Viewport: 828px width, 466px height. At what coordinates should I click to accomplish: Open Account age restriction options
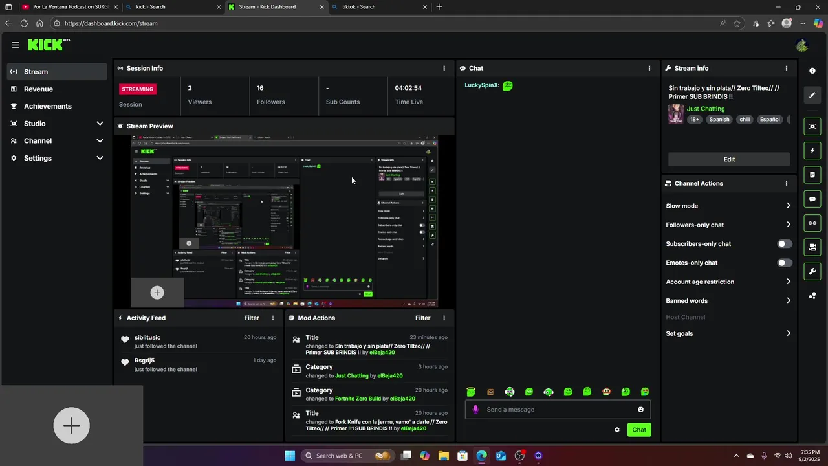pyautogui.click(x=728, y=282)
